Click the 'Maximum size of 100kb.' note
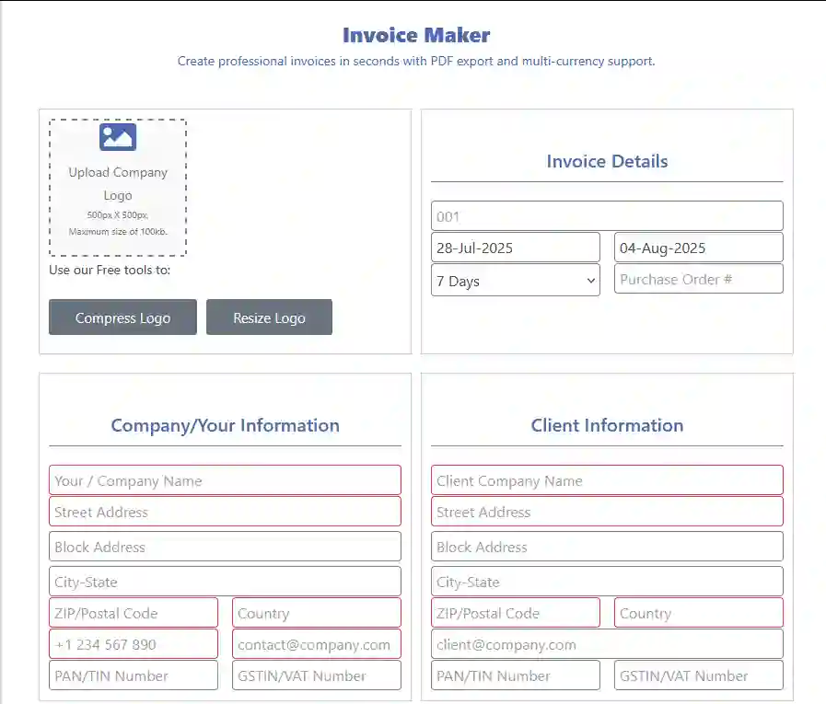Screen dimensions: 826x704 (x=118, y=232)
